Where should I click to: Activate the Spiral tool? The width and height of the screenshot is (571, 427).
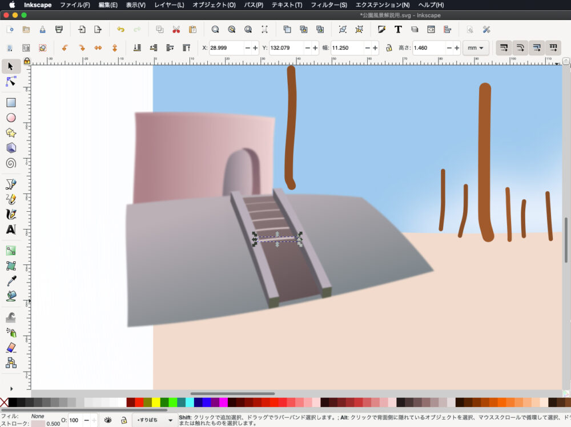pyautogui.click(x=10, y=163)
